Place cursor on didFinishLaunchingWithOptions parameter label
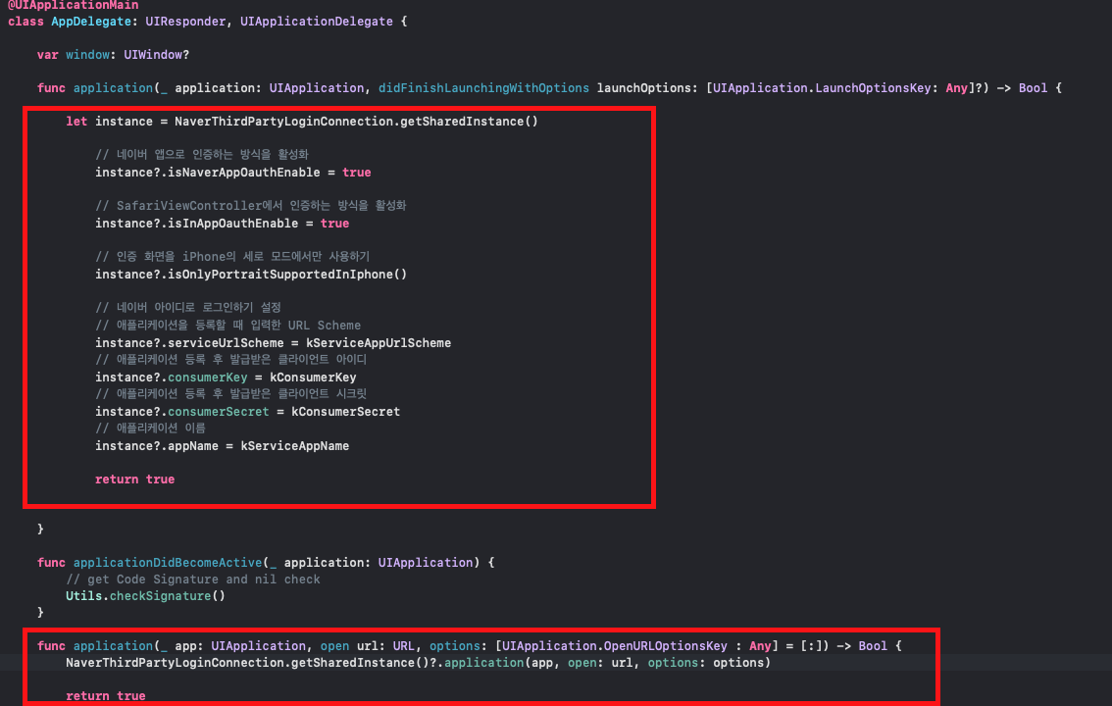This screenshot has height=706, width=1112. click(483, 88)
